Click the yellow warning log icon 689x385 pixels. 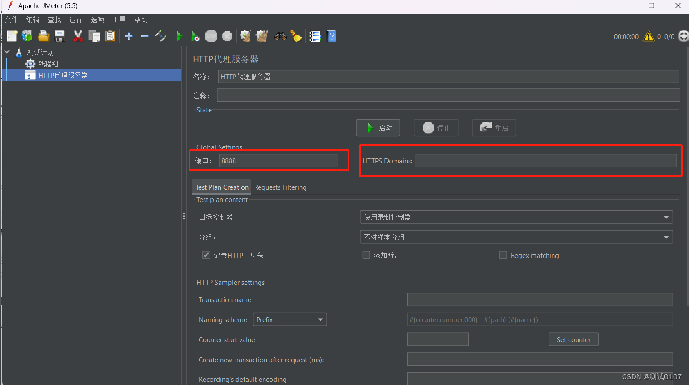[649, 36]
